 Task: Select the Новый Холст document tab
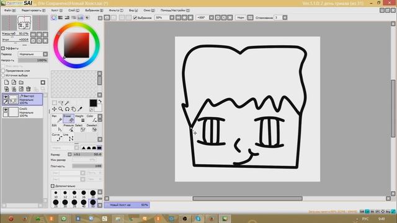[x=127, y=205]
